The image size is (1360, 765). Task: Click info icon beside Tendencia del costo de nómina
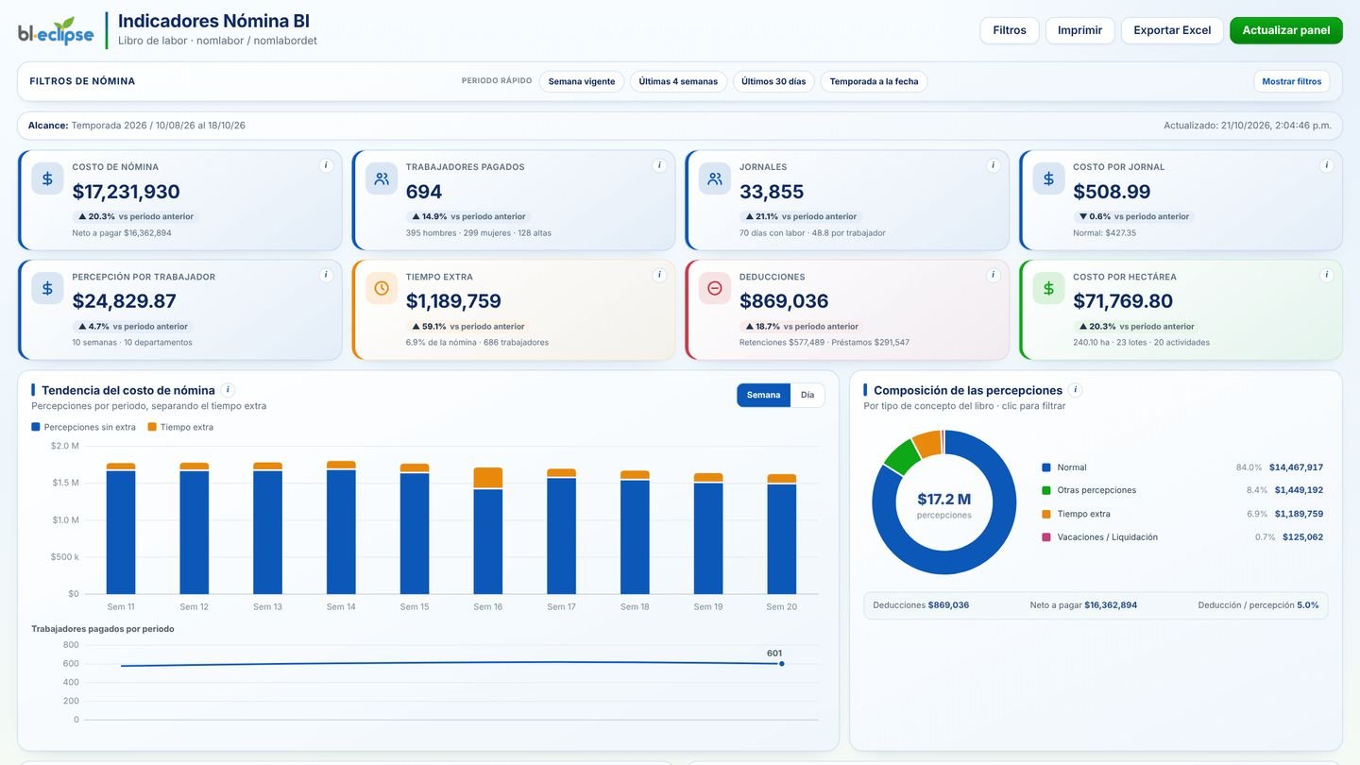(228, 389)
